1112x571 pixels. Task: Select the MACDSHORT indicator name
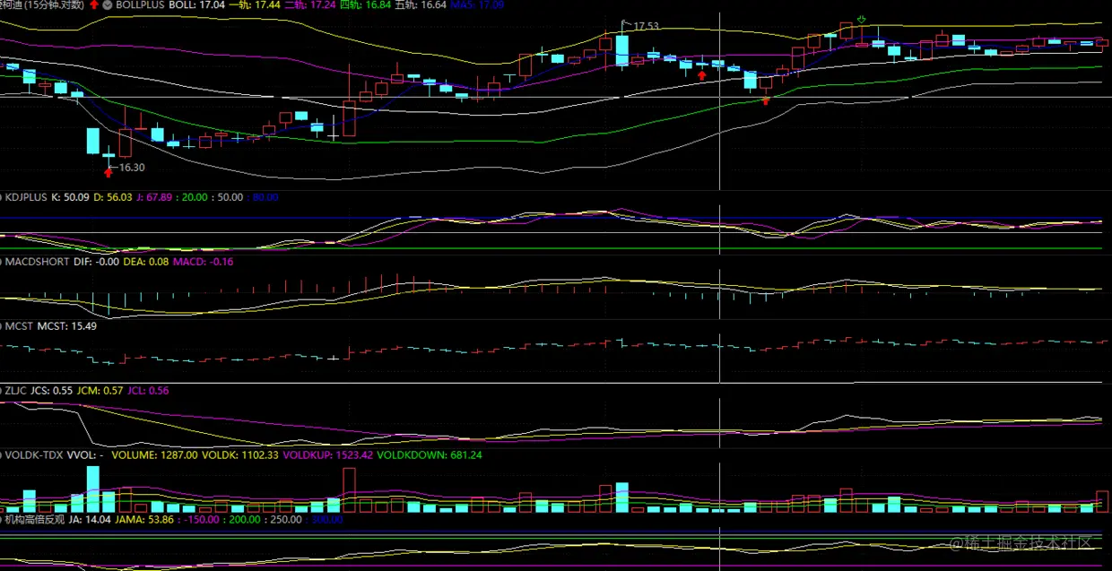pyautogui.click(x=35, y=262)
